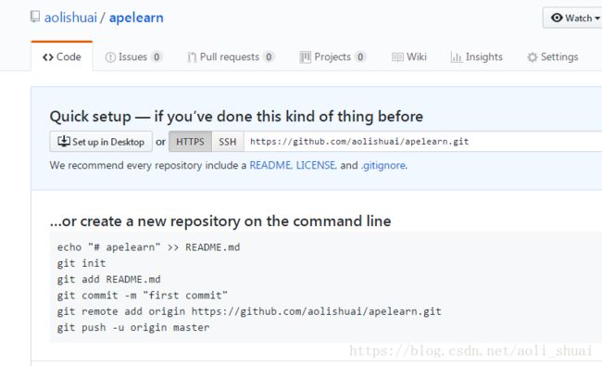The image size is (602, 366).
Task: Open the Pull requests tab
Action: pos(231,57)
